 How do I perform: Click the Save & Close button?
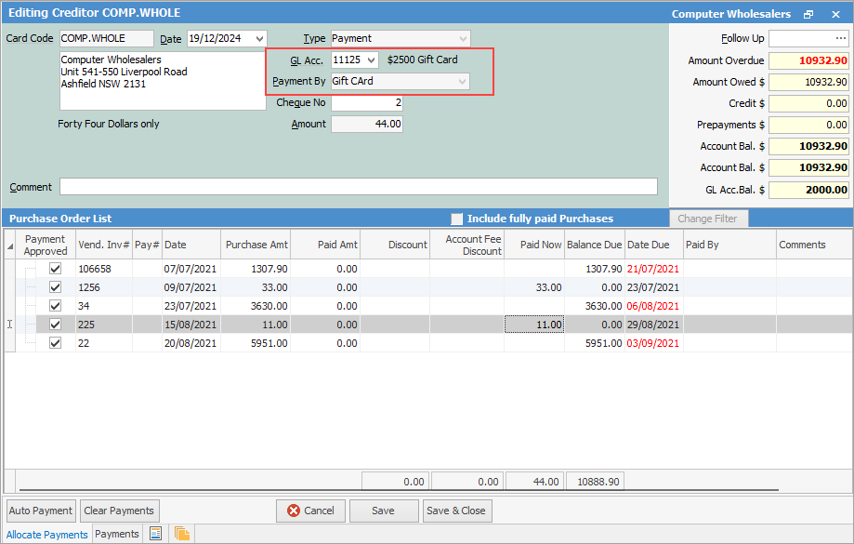coord(455,511)
